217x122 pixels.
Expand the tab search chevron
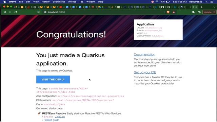pyautogui.click(x=214, y=7)
